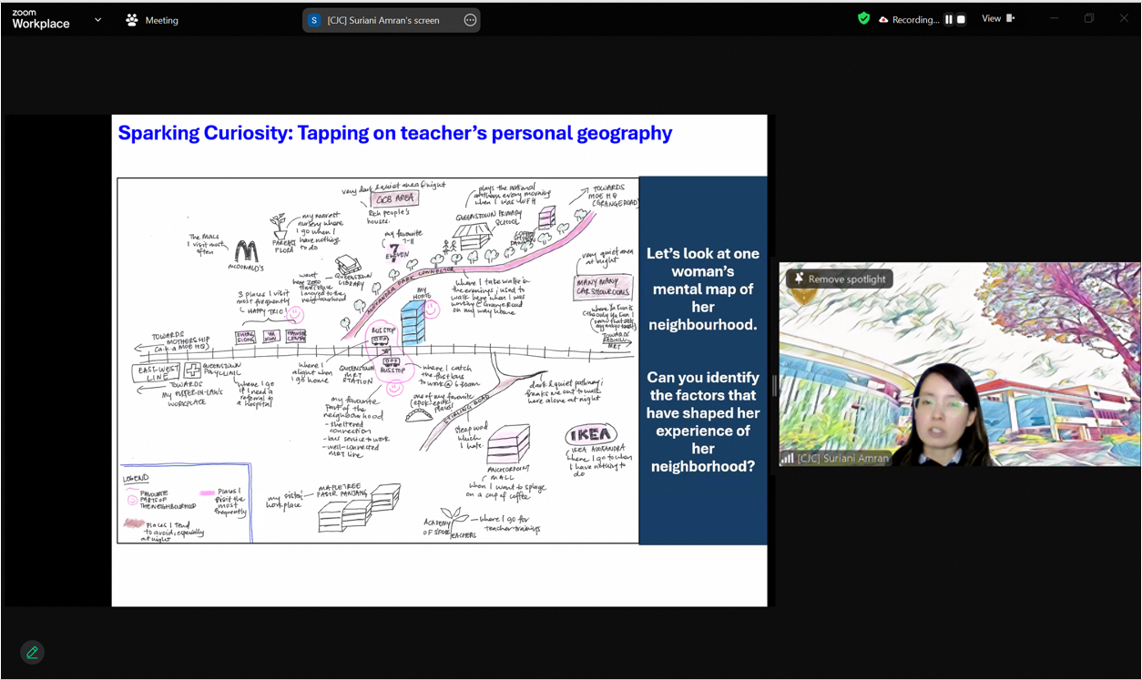Click the "Recording..." status label
Screen dimensions: 1142x680
point(915,19)
